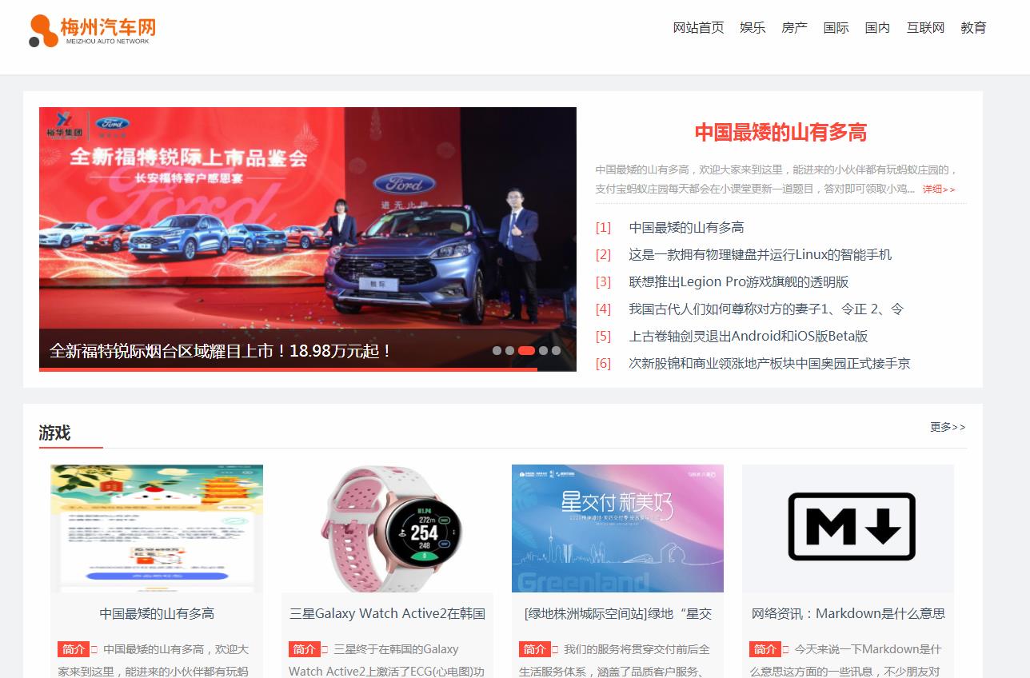Open the 娱乐 nav item
Viewport: 1030px width, 678px height.
753,28
